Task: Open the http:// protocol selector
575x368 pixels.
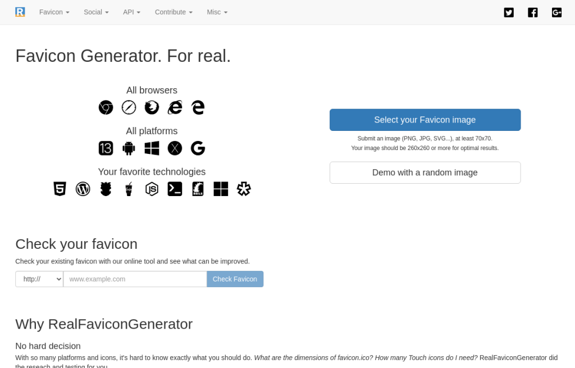Action: [39, 279]
